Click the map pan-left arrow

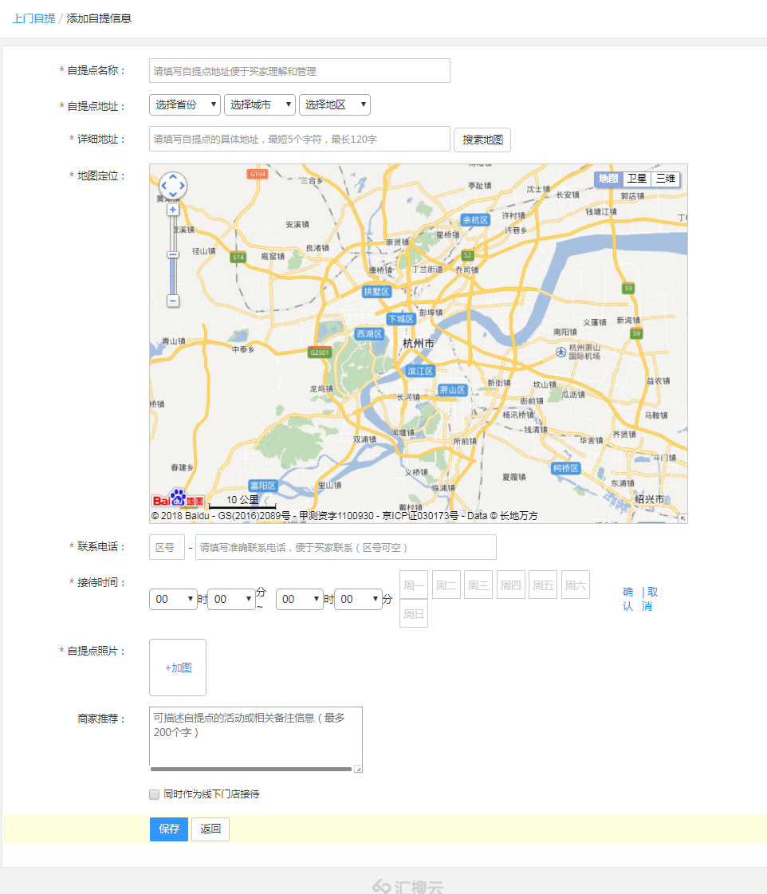pos(163,185)
